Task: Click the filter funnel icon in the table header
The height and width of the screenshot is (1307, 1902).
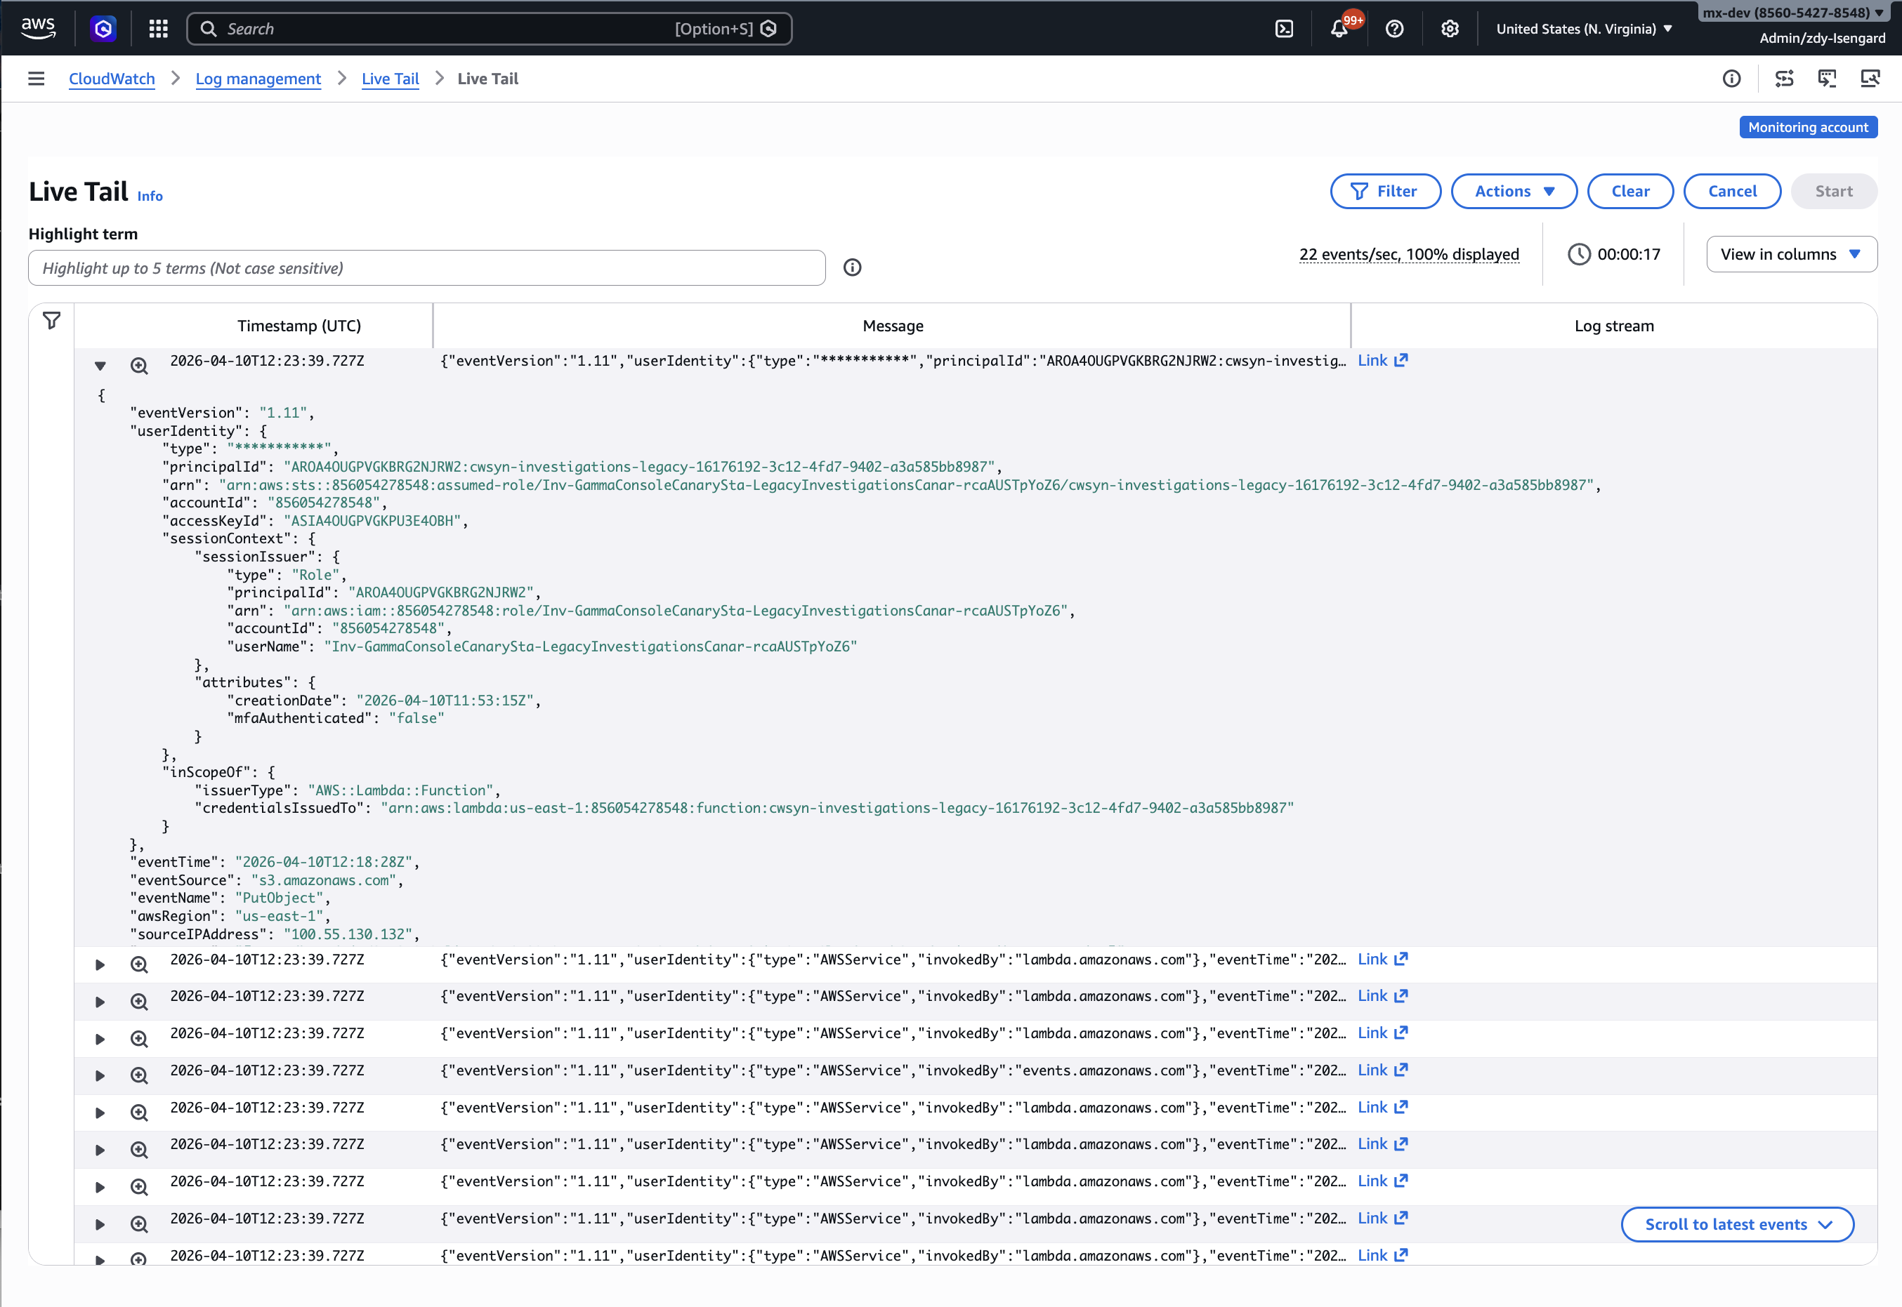Action: [x=52, y=320]
